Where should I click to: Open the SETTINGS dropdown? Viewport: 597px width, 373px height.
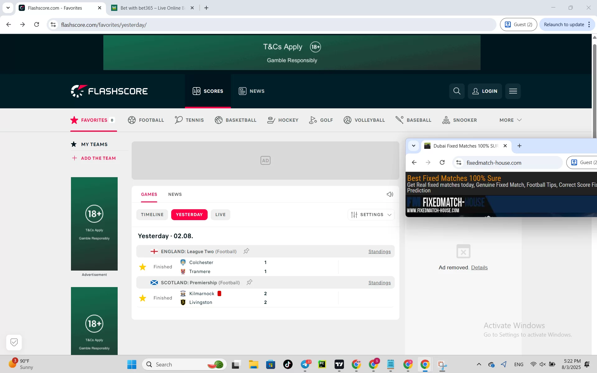point(371,215)
